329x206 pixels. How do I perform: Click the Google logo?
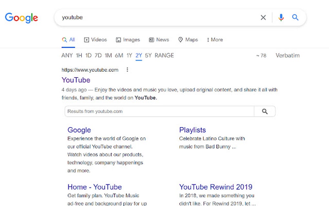21,18
